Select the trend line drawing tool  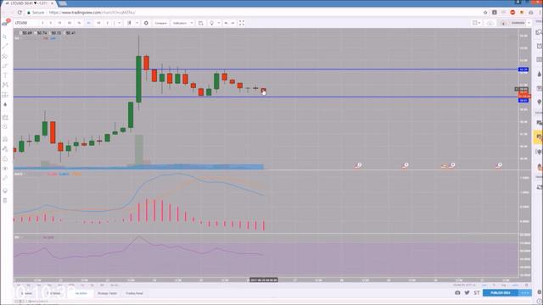click(x=5, y=46)
